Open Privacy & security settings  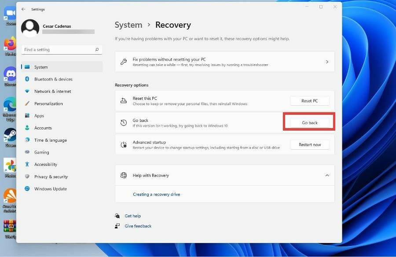(x=62, y=176)
